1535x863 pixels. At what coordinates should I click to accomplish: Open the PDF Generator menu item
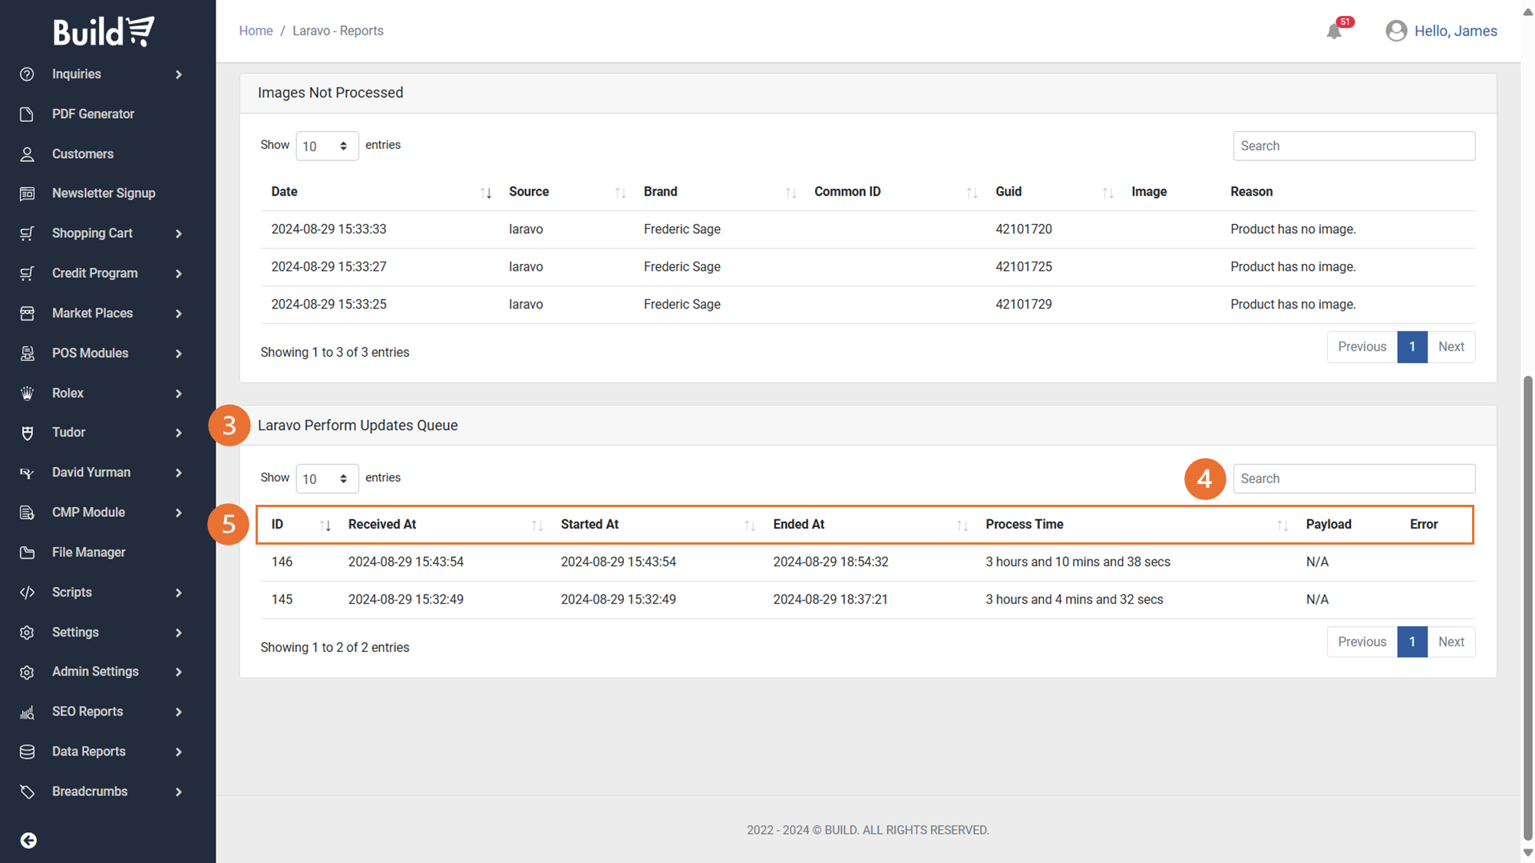93,114
